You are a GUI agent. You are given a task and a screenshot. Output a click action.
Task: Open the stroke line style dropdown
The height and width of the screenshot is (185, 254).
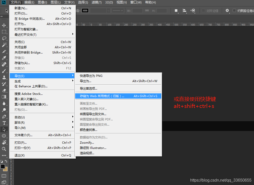[118, 11]
